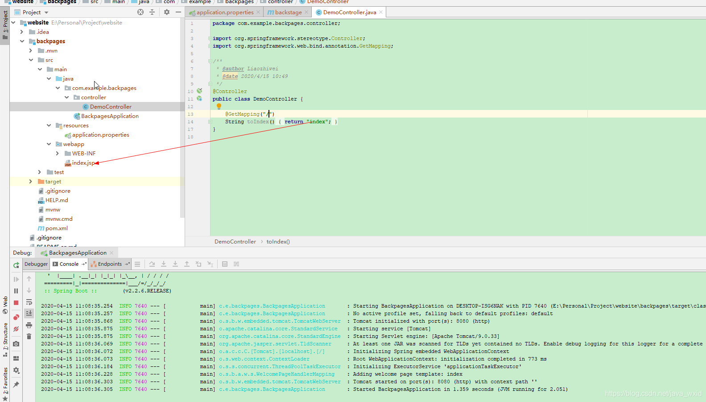
Task: Click the camera thread dump icon
Action: click(16, 344)
